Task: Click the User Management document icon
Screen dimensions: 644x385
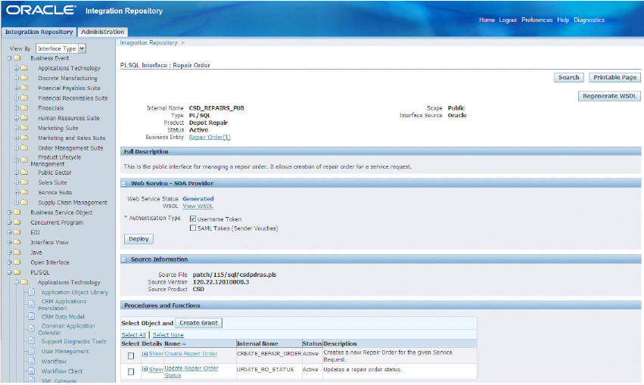Action: [32, 351]
